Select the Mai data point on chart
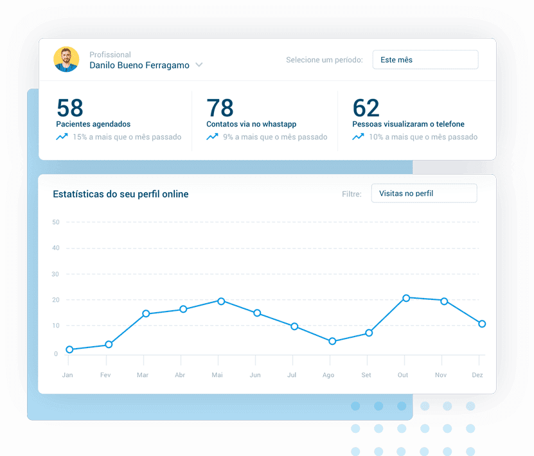Image resolution: width=534 pixels, height=456 pixels. (x=221, y=301)
